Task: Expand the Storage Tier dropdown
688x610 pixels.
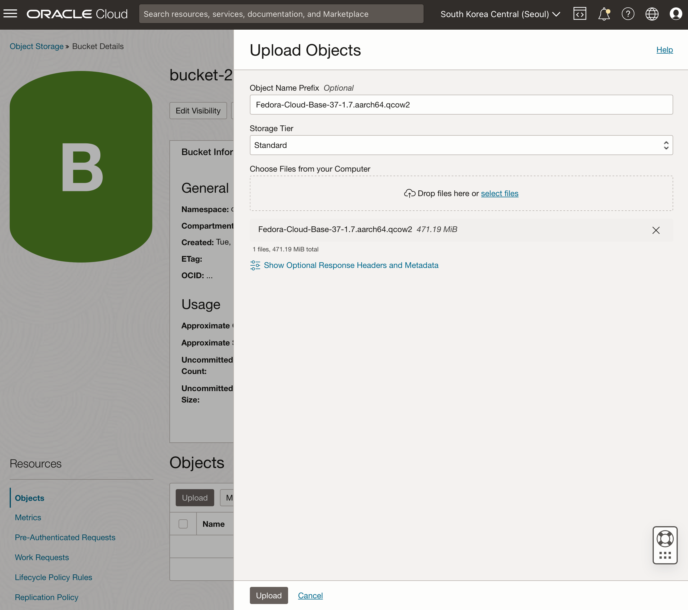Action: point(461,145)
